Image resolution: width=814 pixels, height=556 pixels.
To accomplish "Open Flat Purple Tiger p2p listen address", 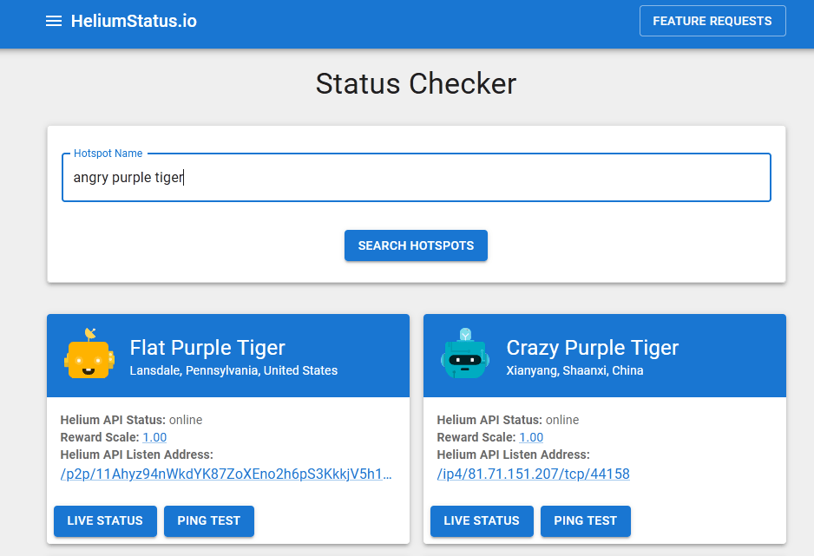I will point(226,474).
